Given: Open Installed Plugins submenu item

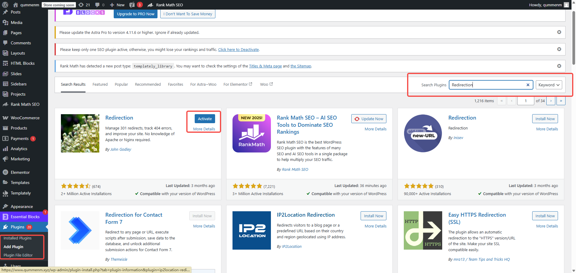Looking at the screenshot, I should click(17, 238).
